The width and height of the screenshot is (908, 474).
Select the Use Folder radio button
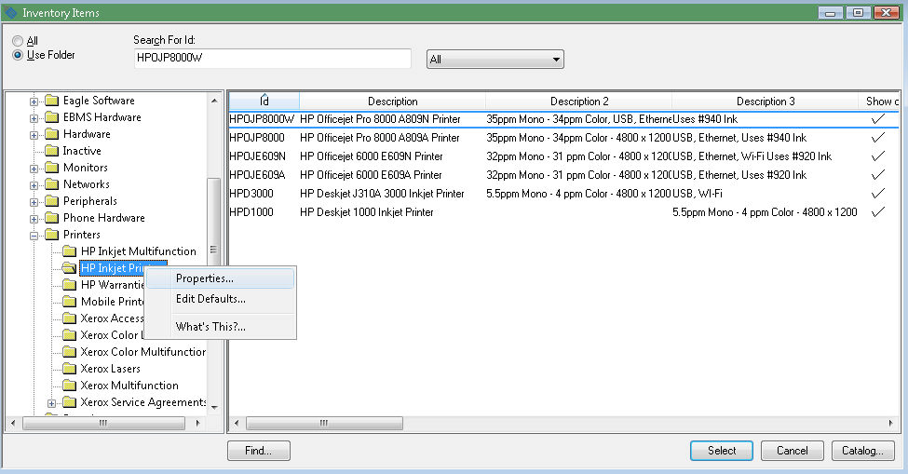[18, 55]
